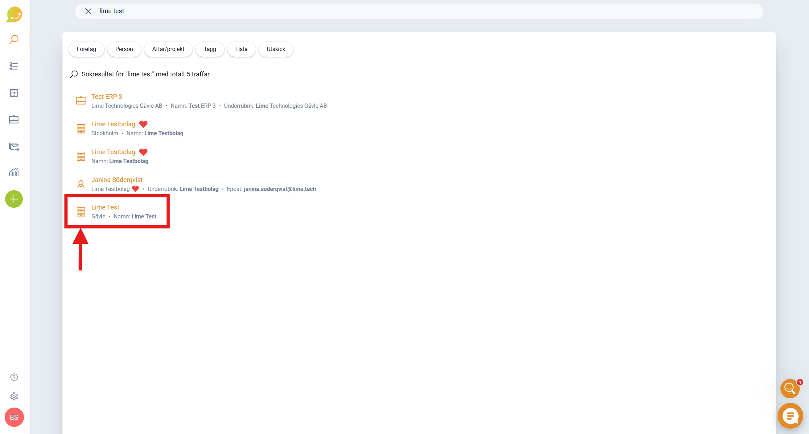Image resolution: width=809 pixels, height=434 pixels.
Task: Filter results by Tagg
Action: tap(210, 49)
